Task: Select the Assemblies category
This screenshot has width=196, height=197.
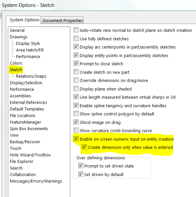Action: 20,96
